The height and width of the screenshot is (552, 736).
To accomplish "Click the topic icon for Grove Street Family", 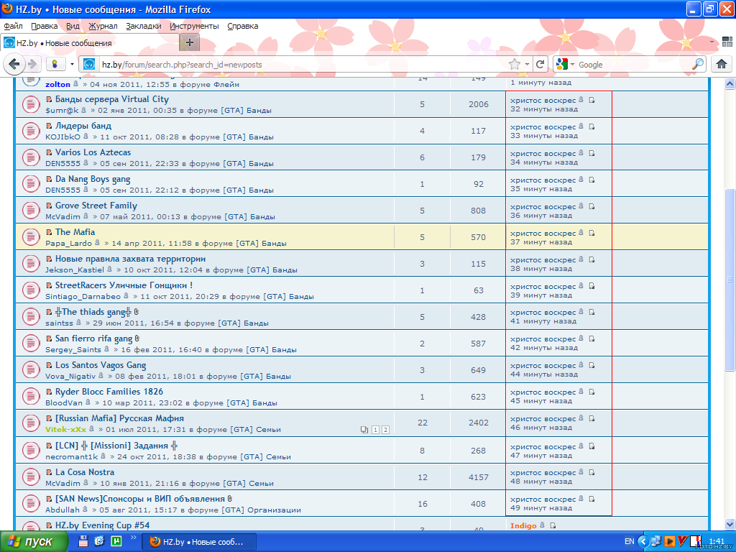I will coord(31,210).
